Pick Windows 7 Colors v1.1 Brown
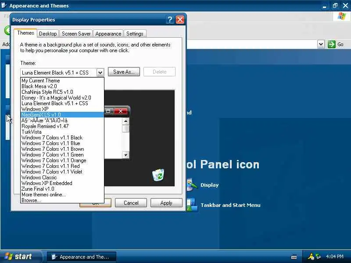Viewport: 351px width, 263px height. point(62,149)
